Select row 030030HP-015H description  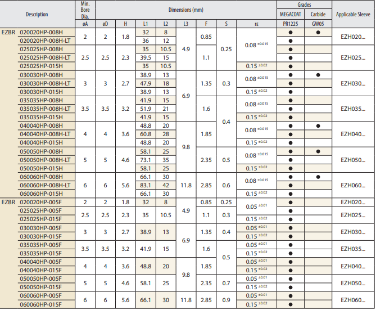41,92
